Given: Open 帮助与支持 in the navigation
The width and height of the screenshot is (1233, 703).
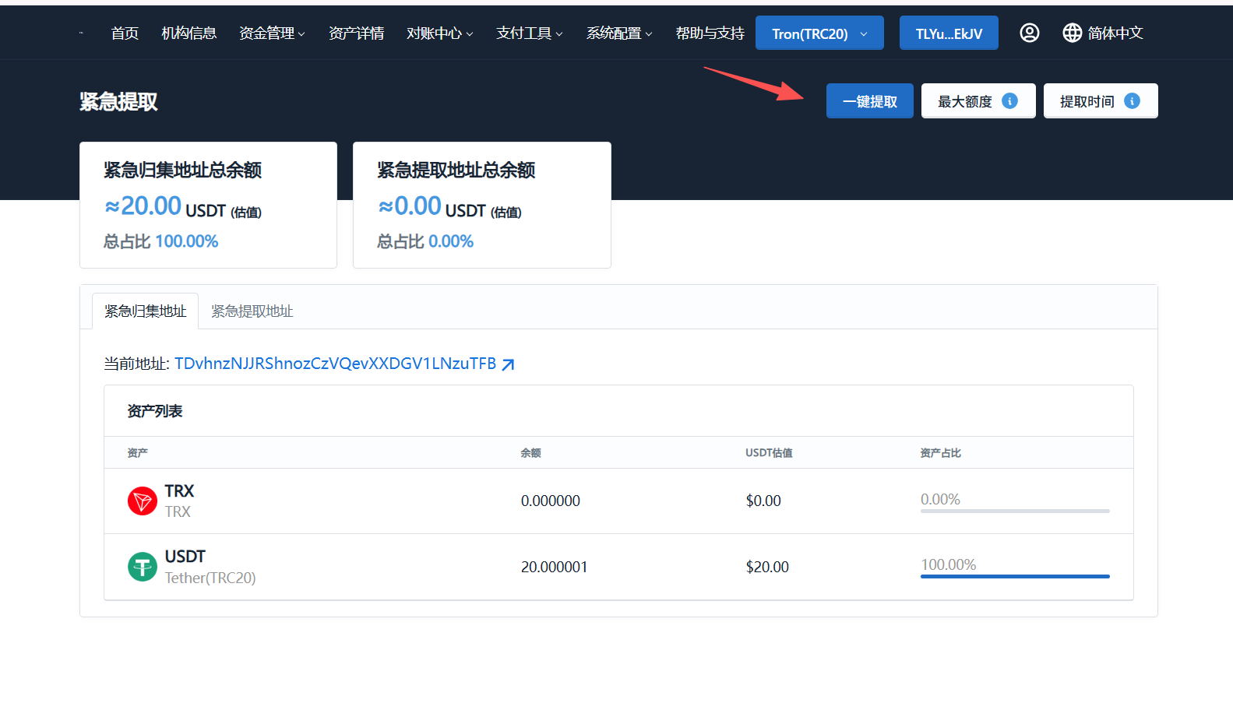Looking at the screenshot, I should pos(710,33).
